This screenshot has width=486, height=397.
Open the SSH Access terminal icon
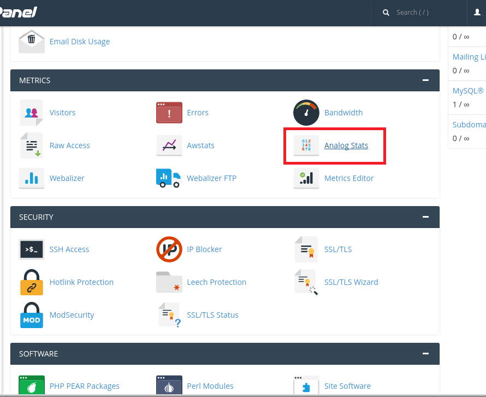[x=31, y=249]
